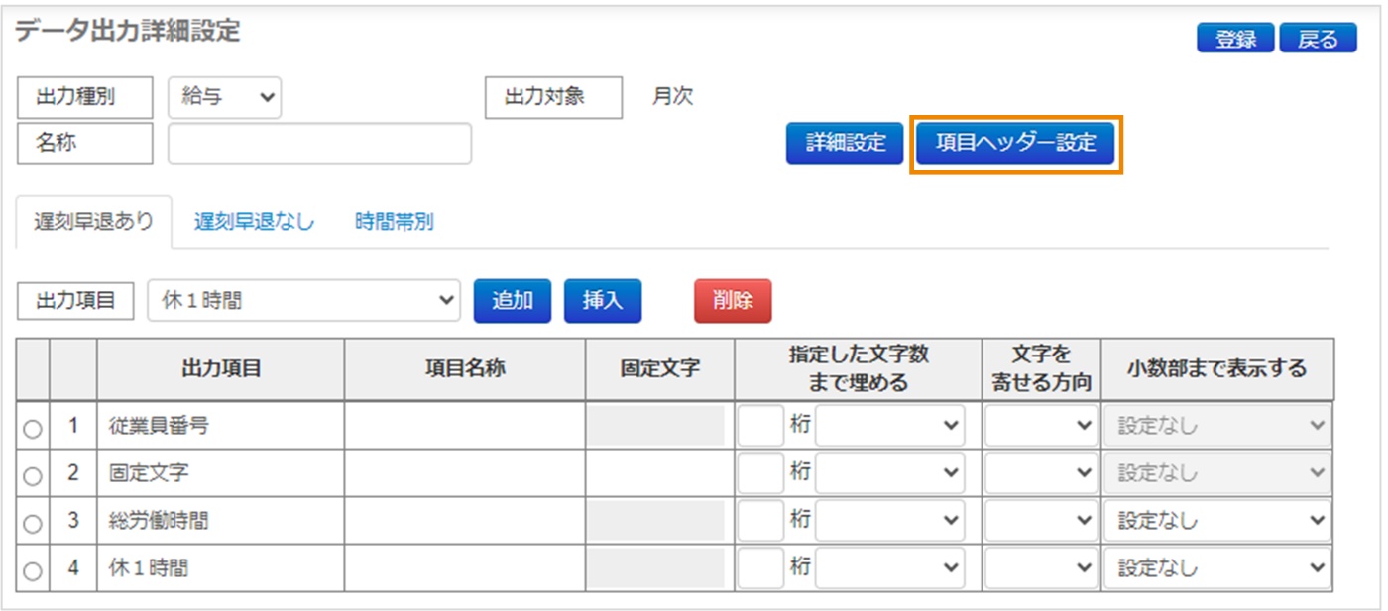The width and height of the screenshot is (1388, 611).
Task: Click the red 削除 button
Action: pyautogui.click(x=732, y=301)
